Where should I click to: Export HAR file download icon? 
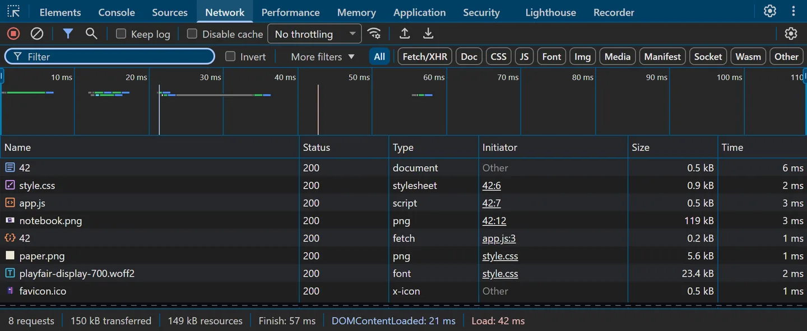coord(428,34)
